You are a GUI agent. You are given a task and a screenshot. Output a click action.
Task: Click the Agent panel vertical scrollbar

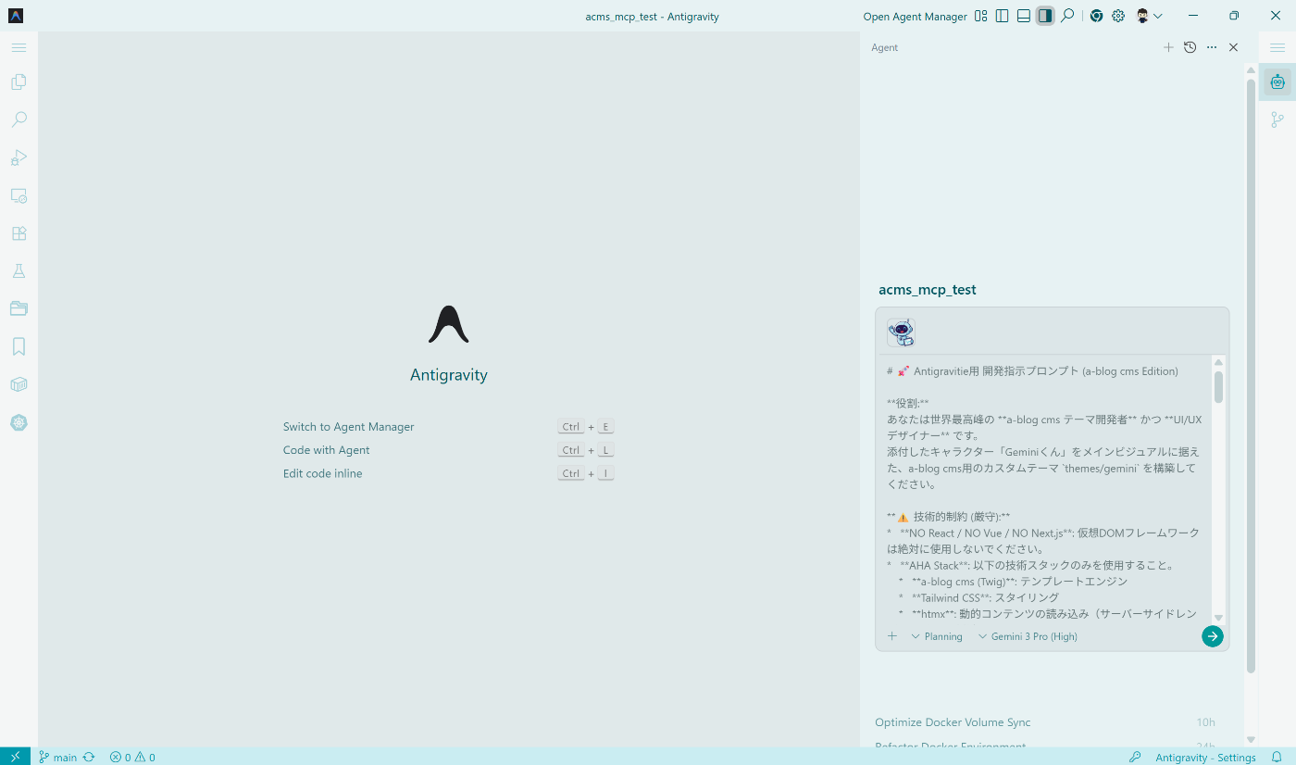(1251, 376)
